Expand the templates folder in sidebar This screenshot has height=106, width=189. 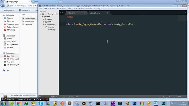click(44, 24)
